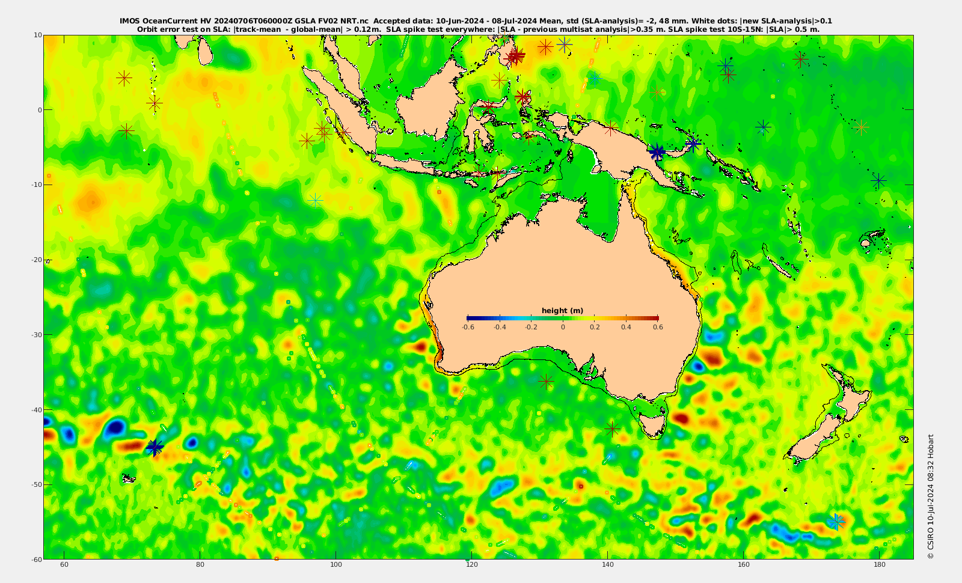Click the '-10' latitude tick label

coord(36,185)
